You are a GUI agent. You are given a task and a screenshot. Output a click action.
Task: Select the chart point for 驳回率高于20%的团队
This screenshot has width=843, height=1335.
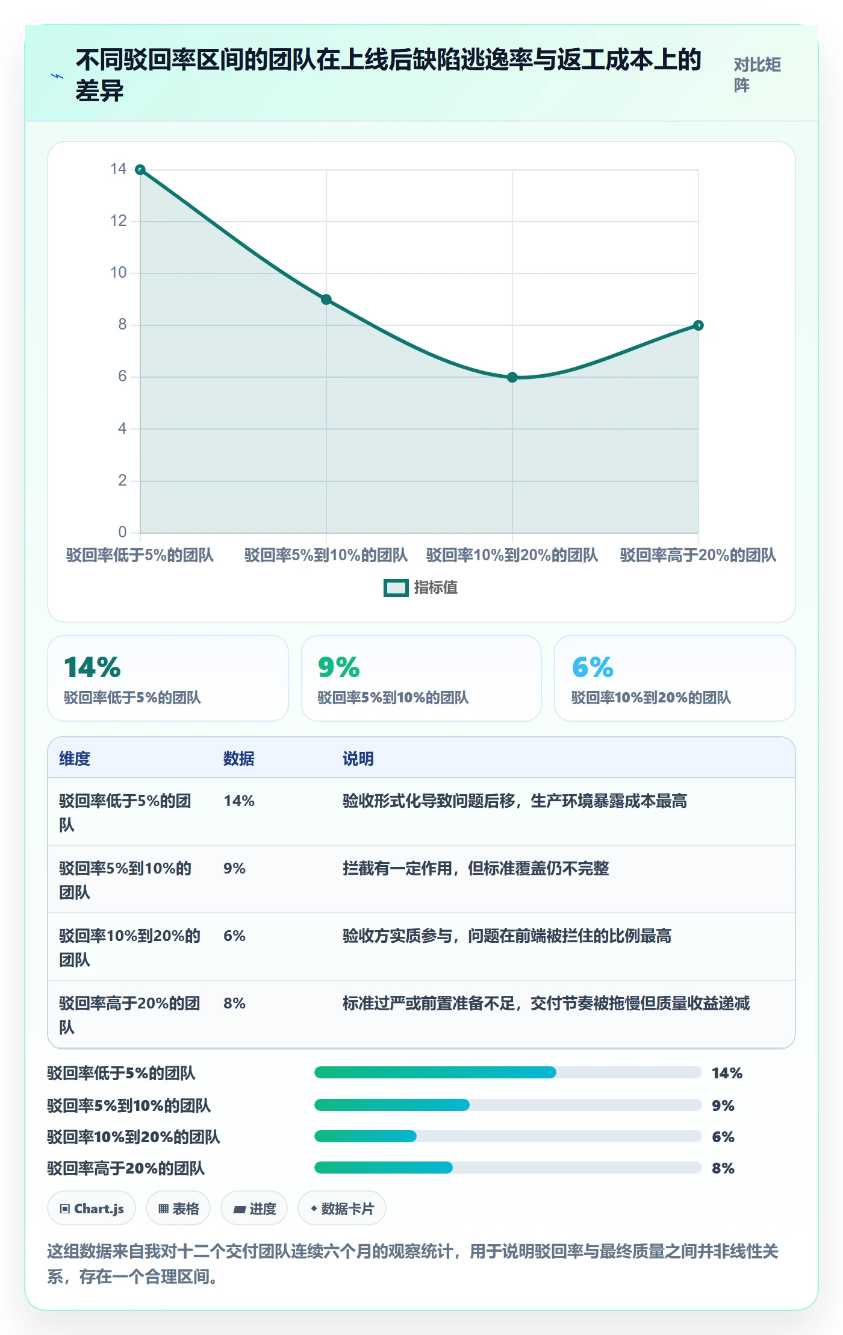(698, 325)
